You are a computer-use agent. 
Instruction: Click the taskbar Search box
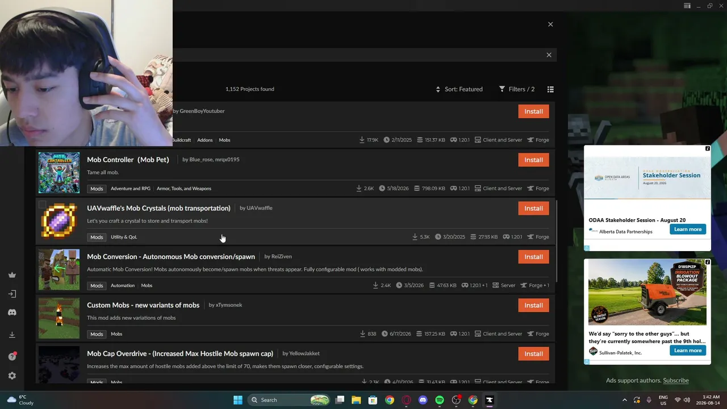[x=290, y=400]
